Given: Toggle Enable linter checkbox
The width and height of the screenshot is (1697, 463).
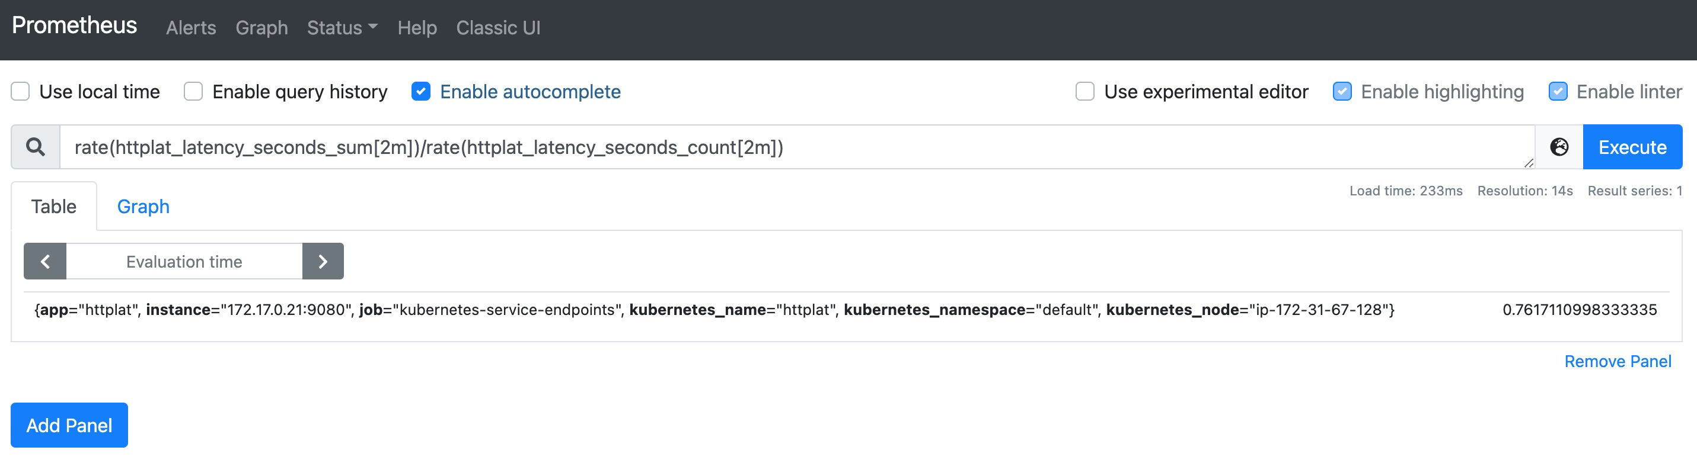Looking at the screenshot, I should point(1558,91).
